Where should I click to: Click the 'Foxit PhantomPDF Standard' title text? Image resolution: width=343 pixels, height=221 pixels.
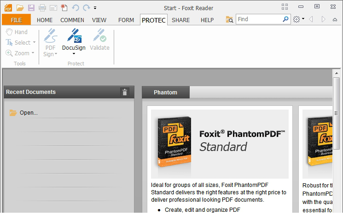[x=242, y=140]
